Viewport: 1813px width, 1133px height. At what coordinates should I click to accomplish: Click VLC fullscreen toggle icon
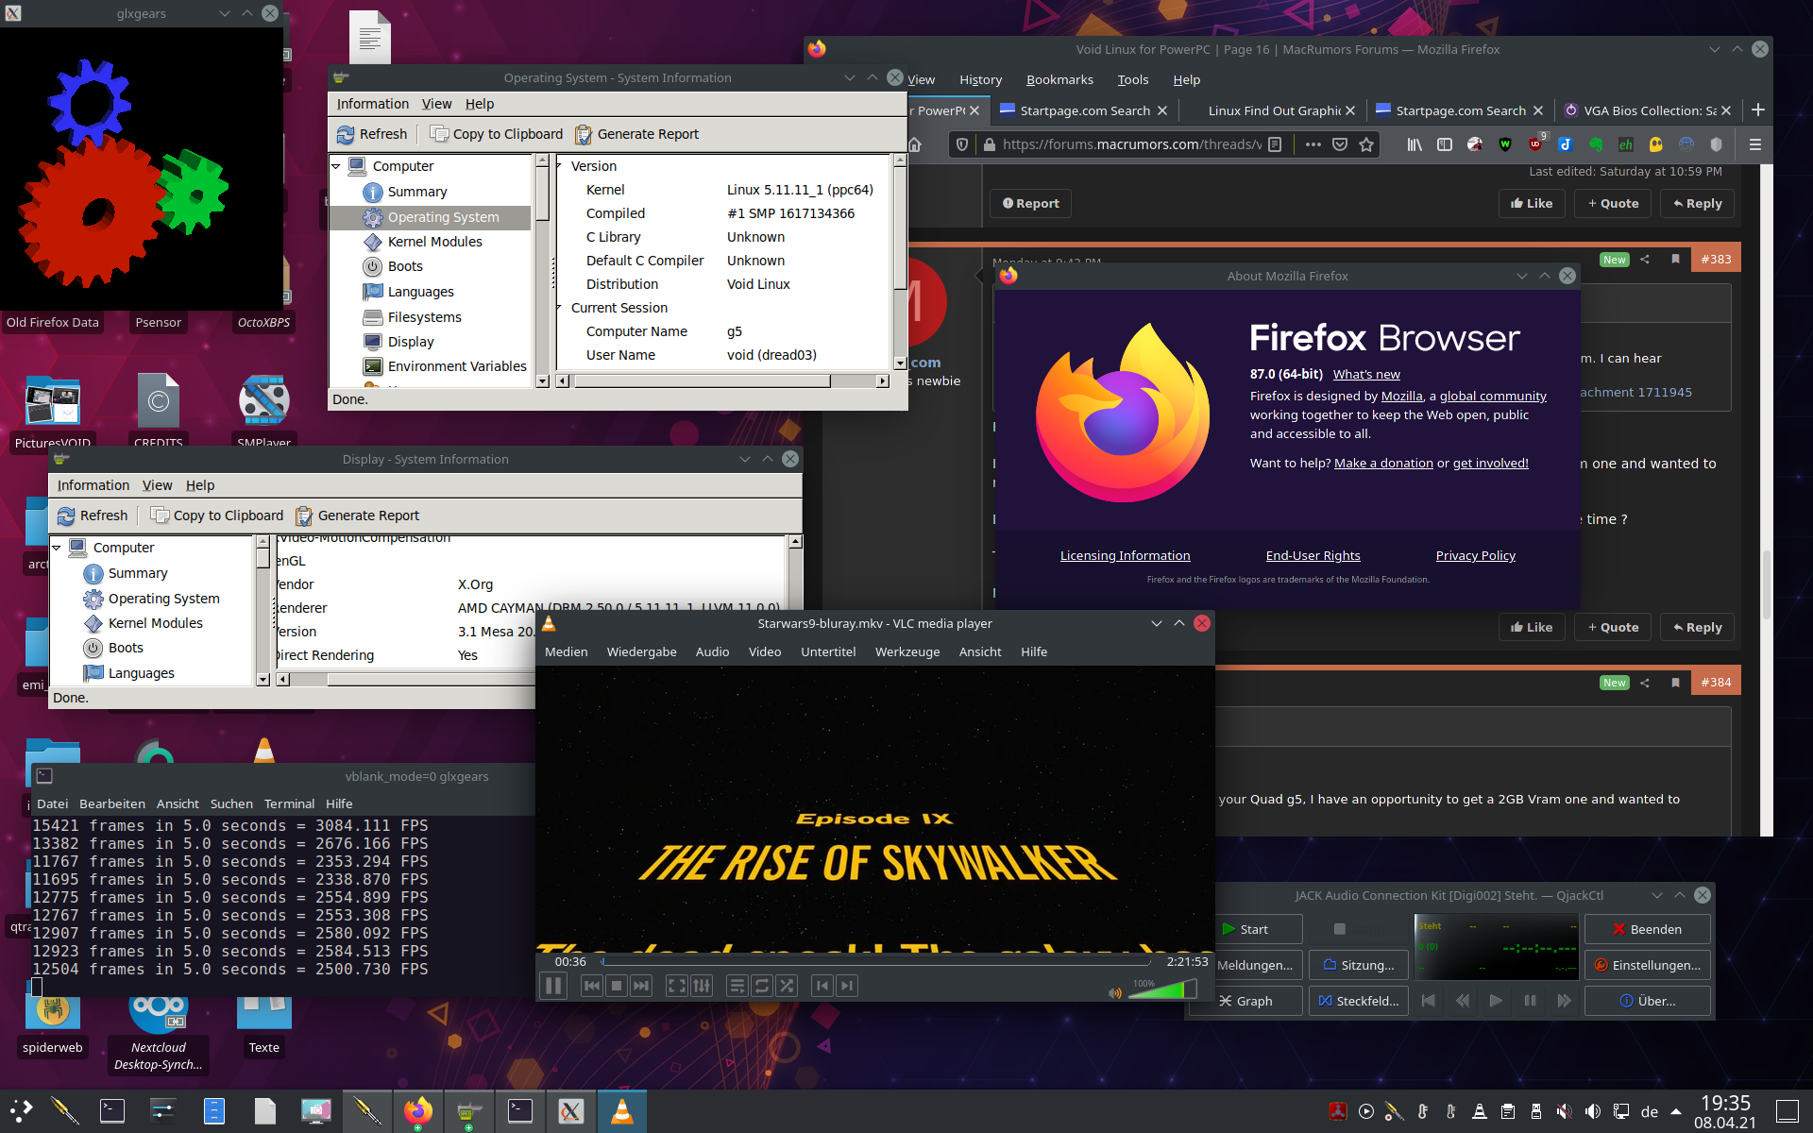click(676, 986)
